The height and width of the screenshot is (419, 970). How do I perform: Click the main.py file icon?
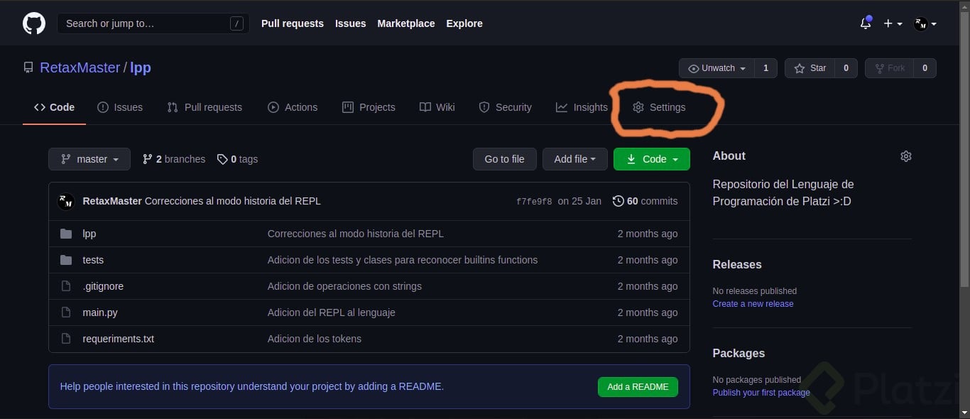(x=66, y=312)
